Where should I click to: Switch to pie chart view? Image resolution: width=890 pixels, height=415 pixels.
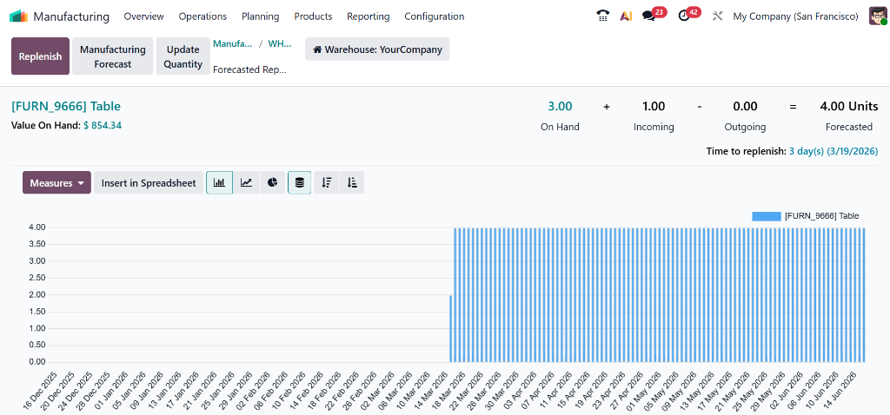pos(273,182)
